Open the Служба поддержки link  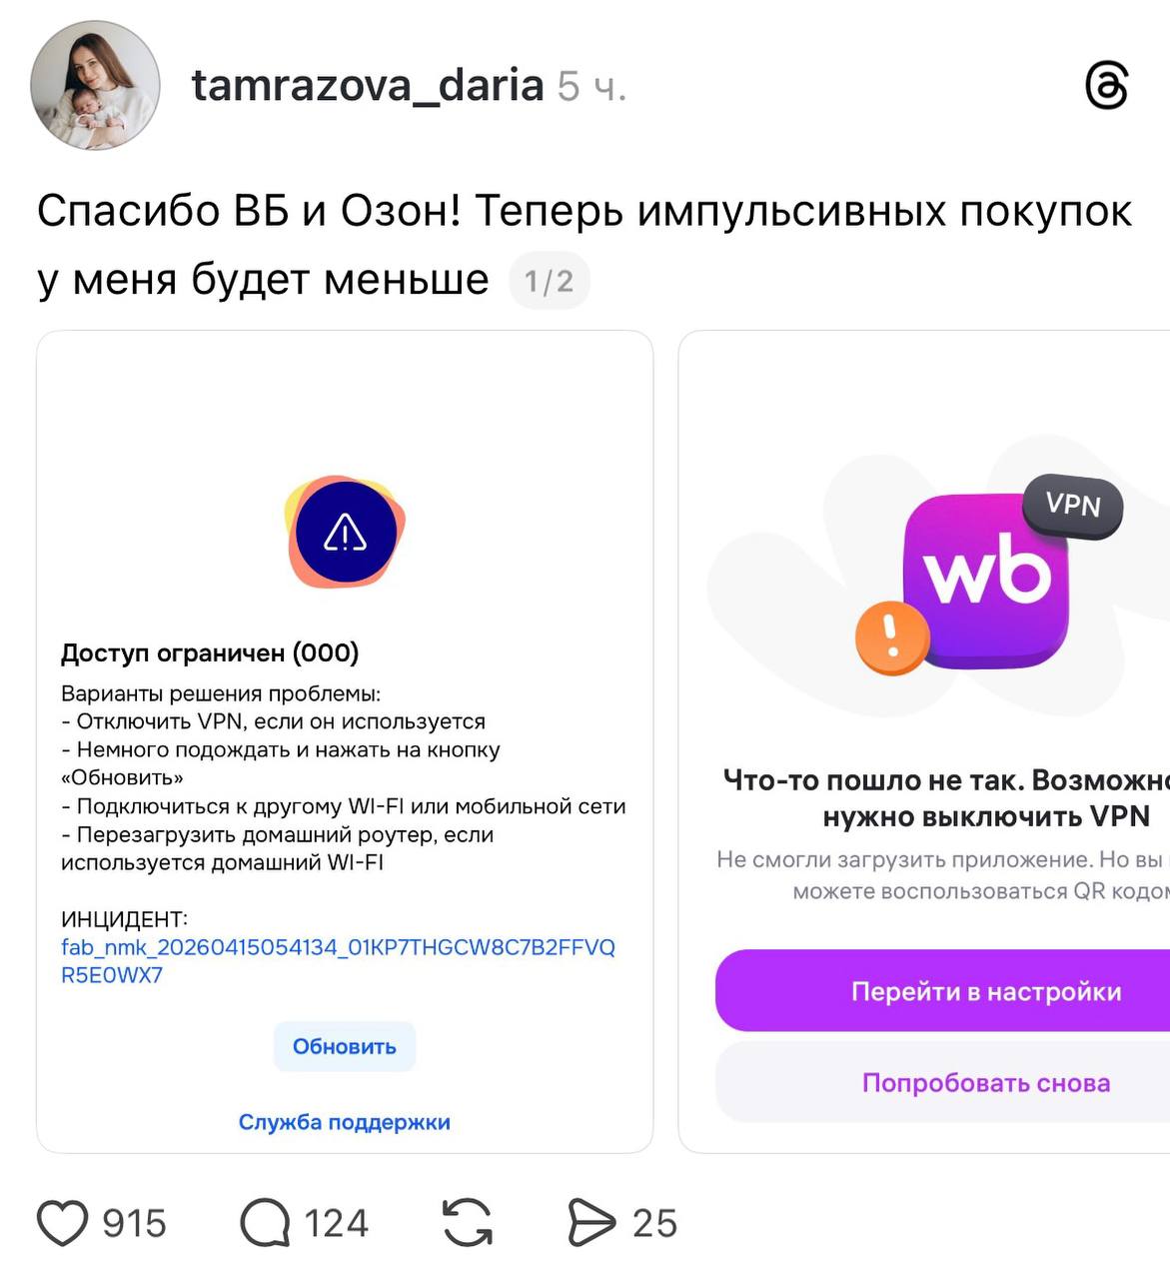point(345,1122)
